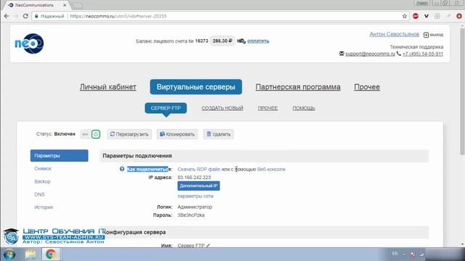This screenshot has width=465, height=261.
Task: Open DNS in the side menu
Action: [39, 194]
